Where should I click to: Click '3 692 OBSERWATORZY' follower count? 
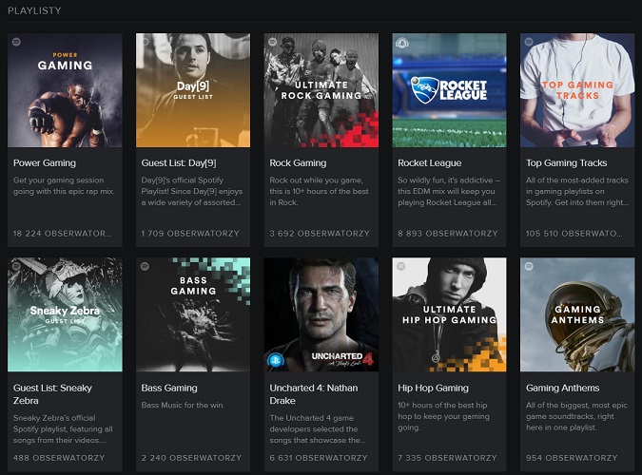click(320, 233)
